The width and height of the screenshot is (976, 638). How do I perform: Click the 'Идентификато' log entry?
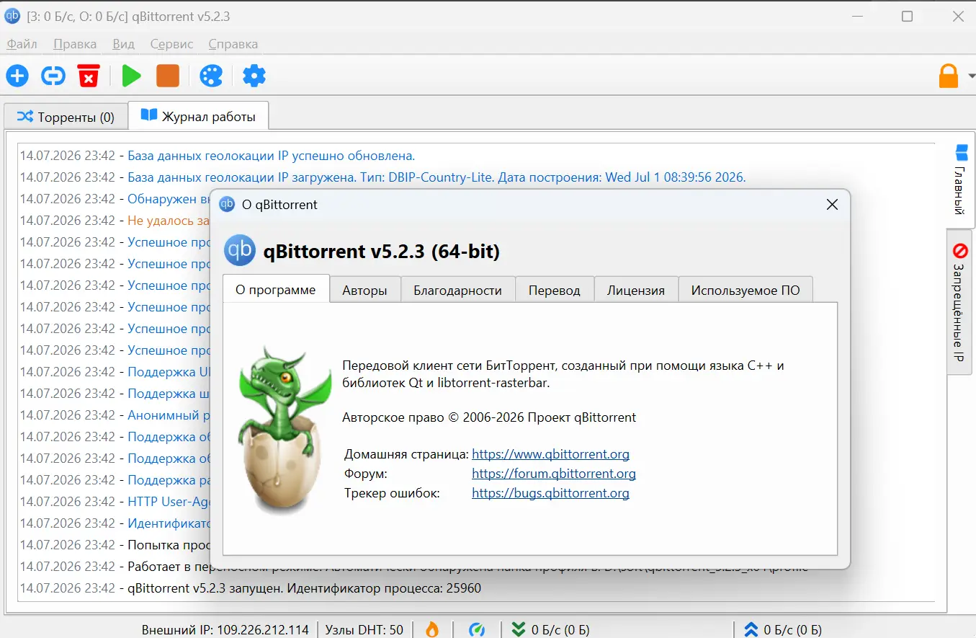click(x=169, y=523)
